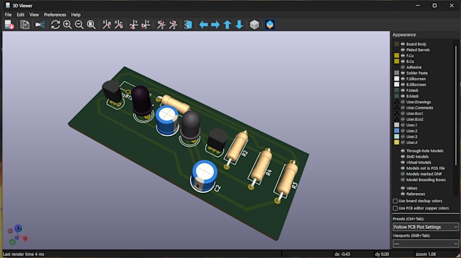Open the View menu

point(34,15)
